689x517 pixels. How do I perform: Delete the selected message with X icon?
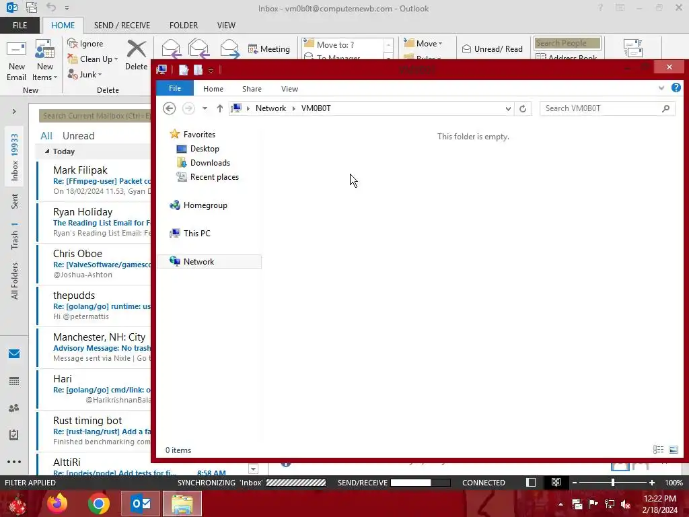[x=136, y=55]
